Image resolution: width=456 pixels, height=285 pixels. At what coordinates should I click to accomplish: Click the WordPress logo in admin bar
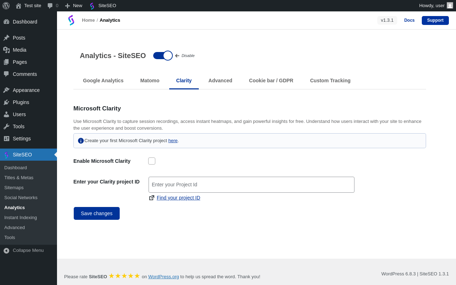[x=6, y=6]
